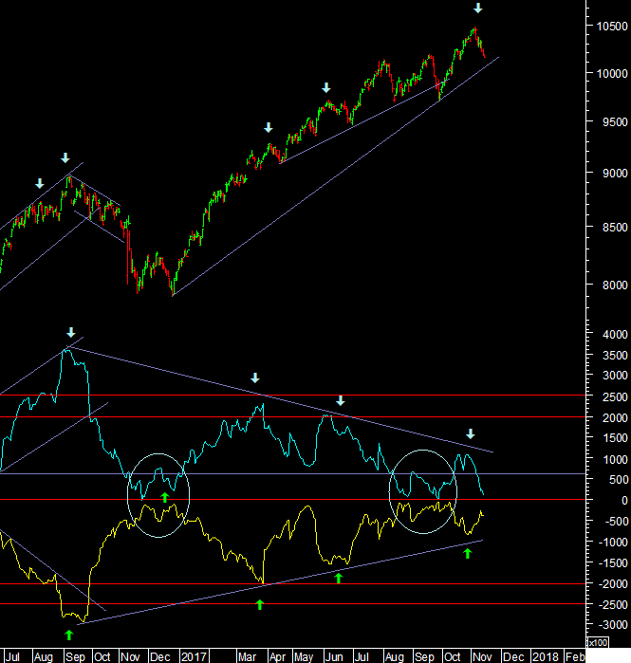Click the 10500 price axis label

(611, 27)
